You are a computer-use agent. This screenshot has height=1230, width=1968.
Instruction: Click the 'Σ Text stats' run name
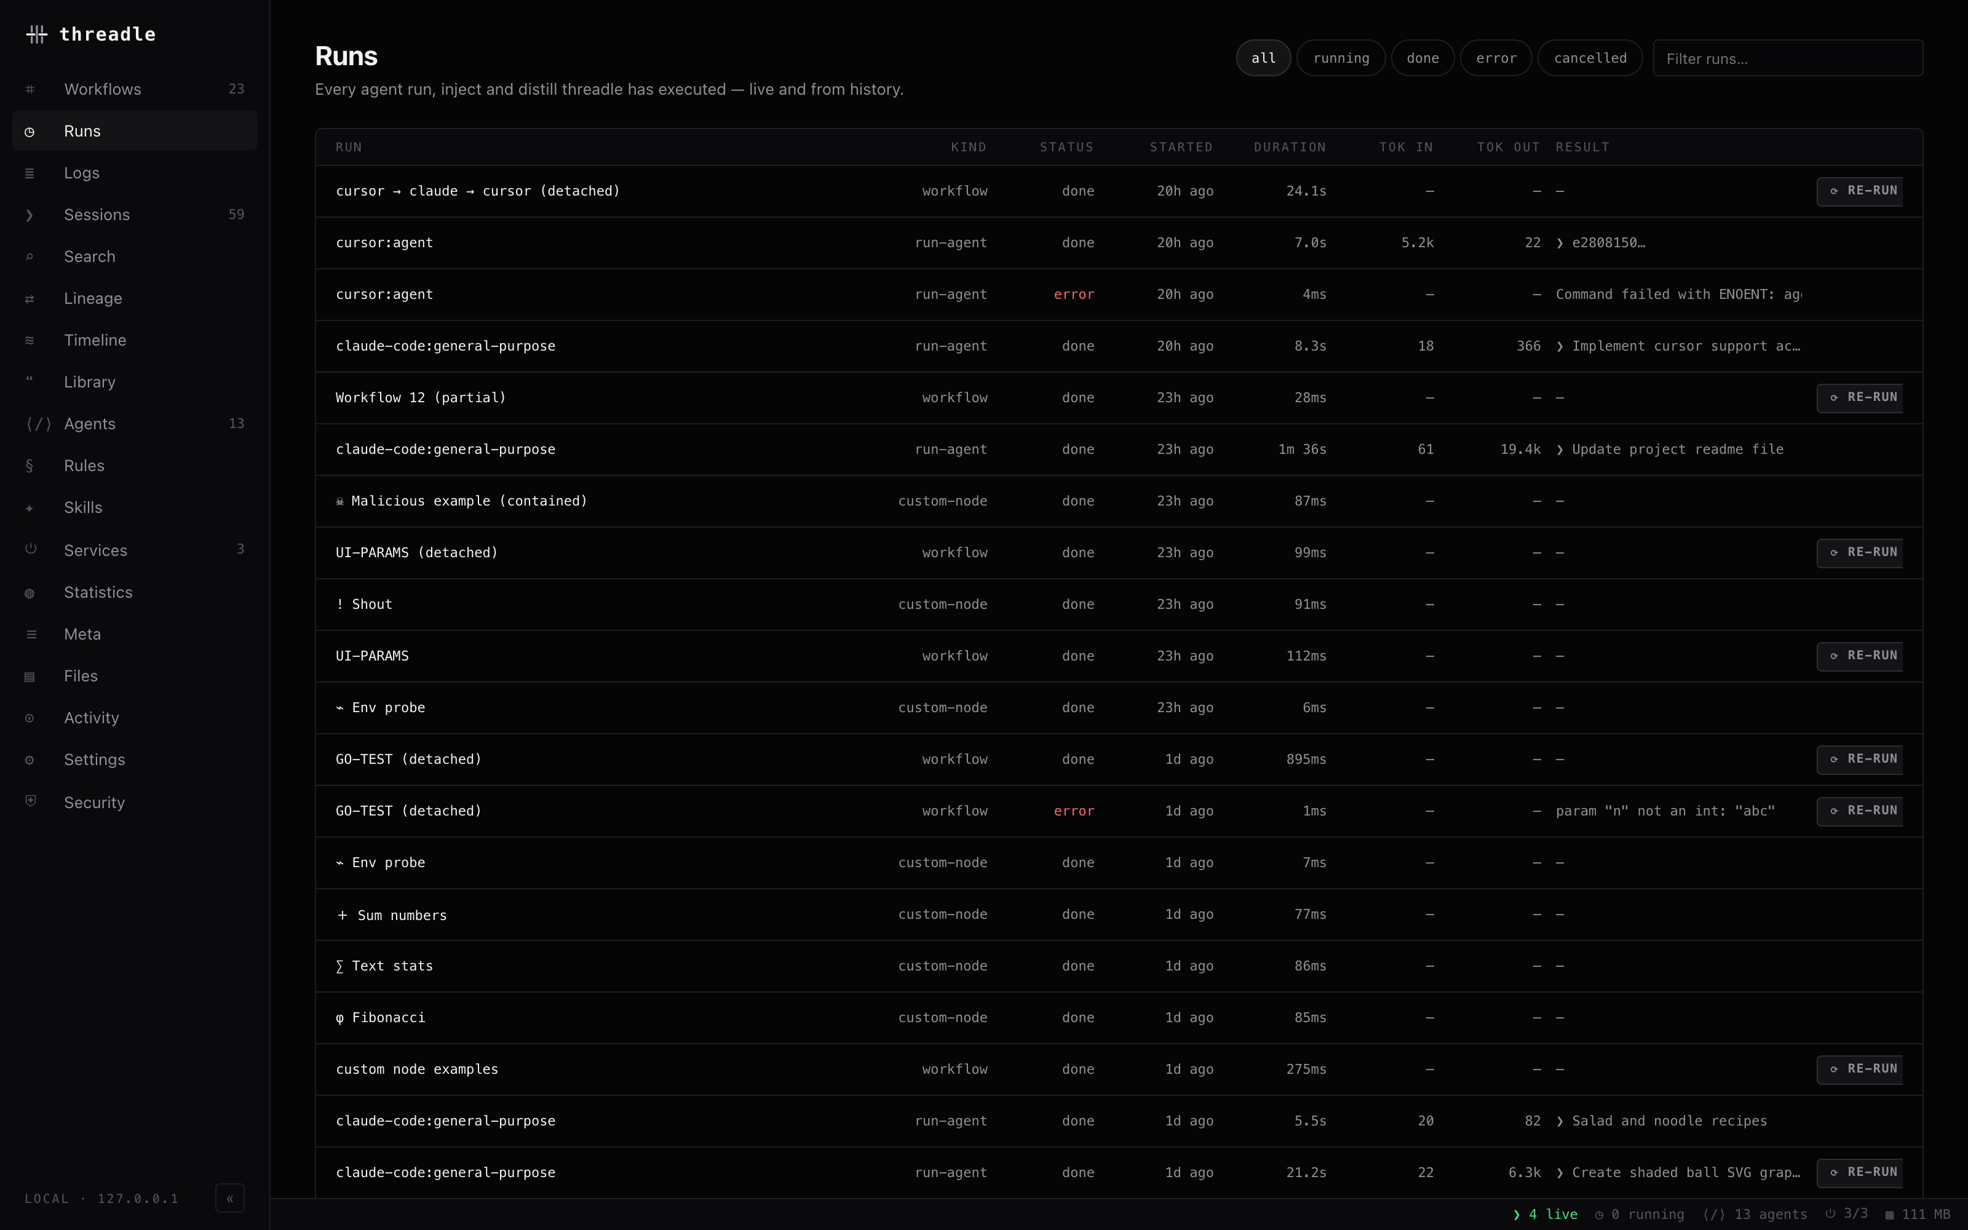click(384, 966)
